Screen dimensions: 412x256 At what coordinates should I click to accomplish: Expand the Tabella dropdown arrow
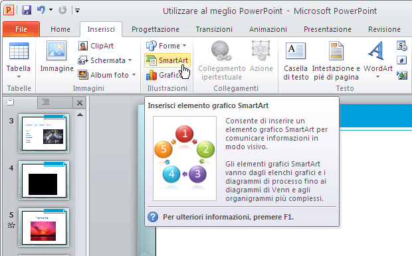pyautogui.click(x=19, y=77)
